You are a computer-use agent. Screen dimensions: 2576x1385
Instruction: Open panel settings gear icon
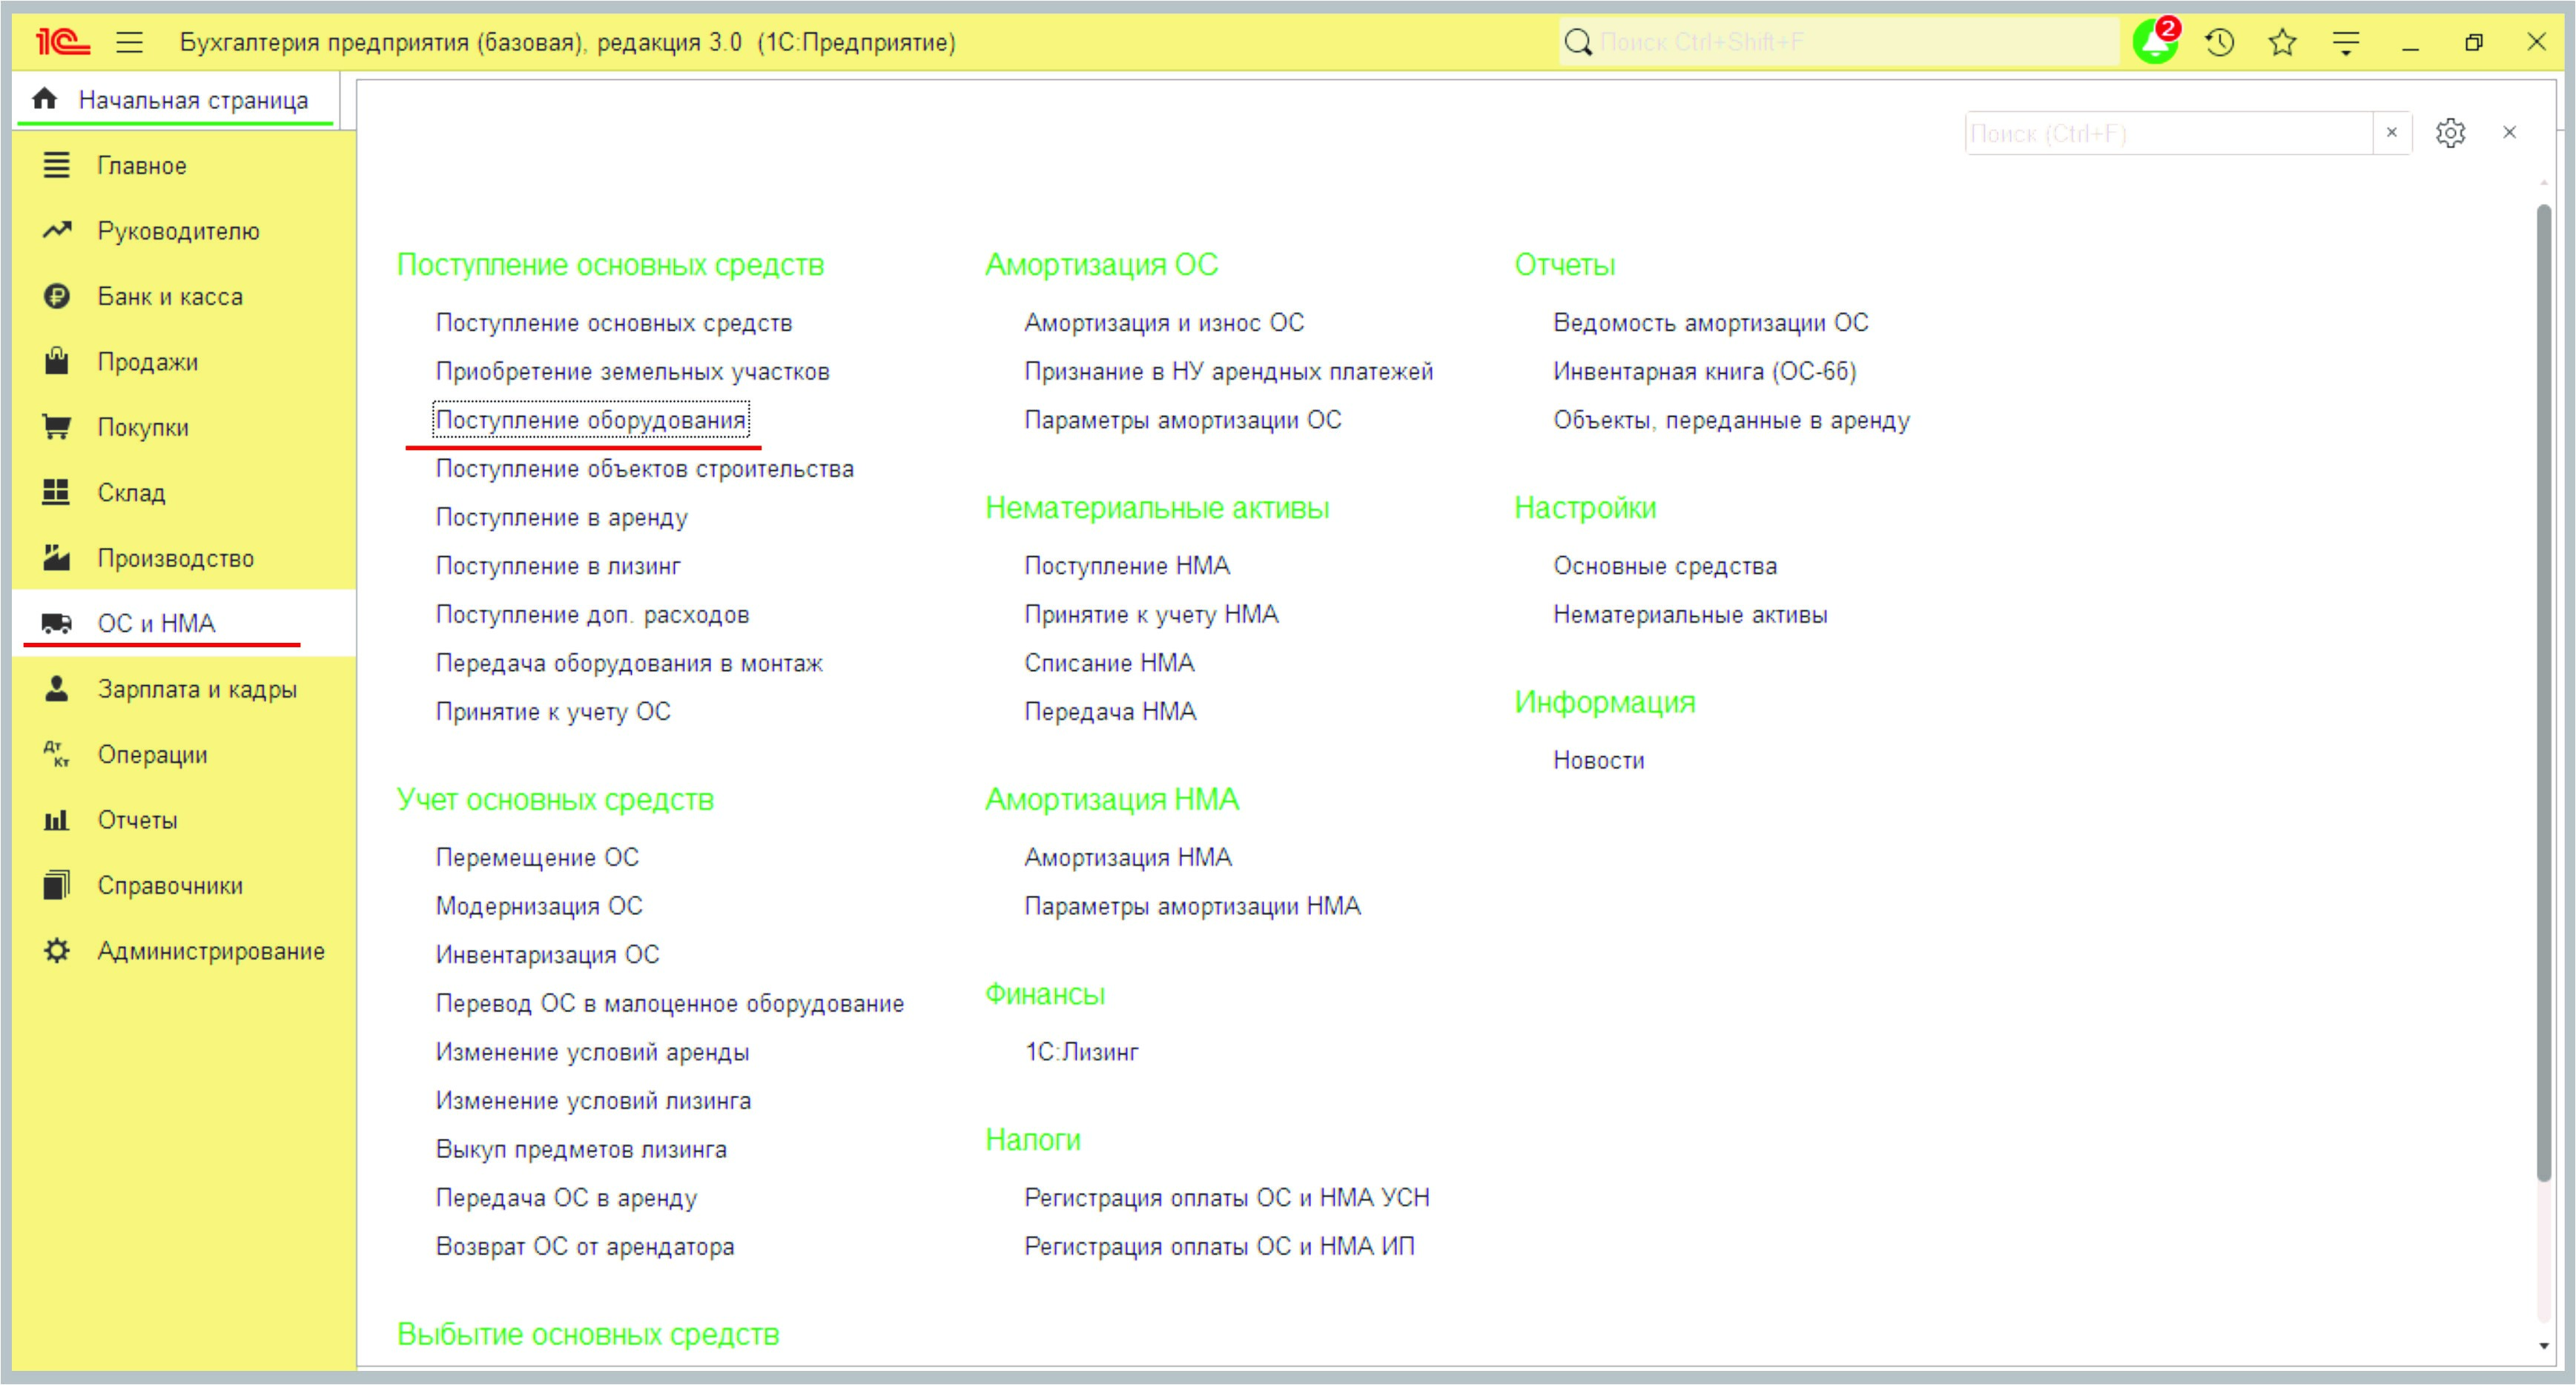tap(2449, 133)
